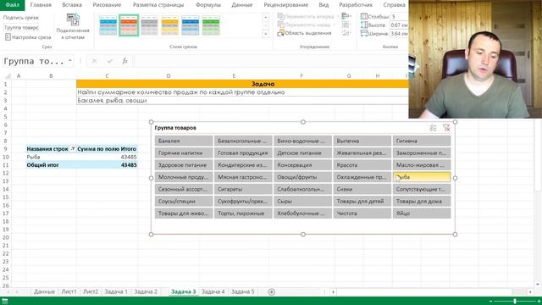This screenshot has width=542, height=305.
Task: Click cell with value 43485 next to Рыба
Action: pyautogui.click(x=107, y=157)
